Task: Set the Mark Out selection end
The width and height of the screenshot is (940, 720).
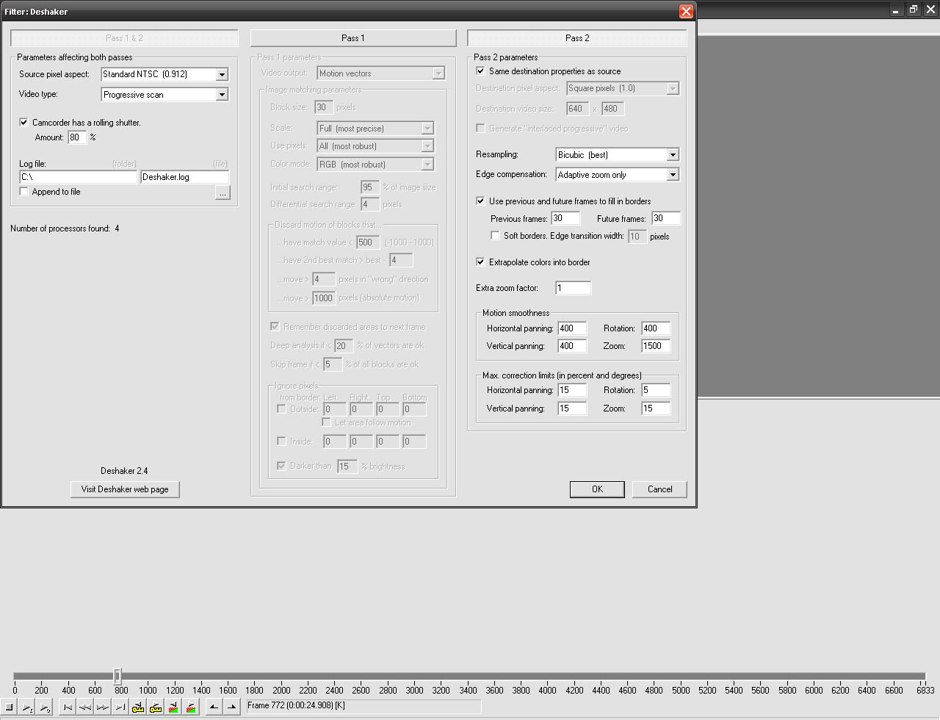Action: click(x=231, y=707)
